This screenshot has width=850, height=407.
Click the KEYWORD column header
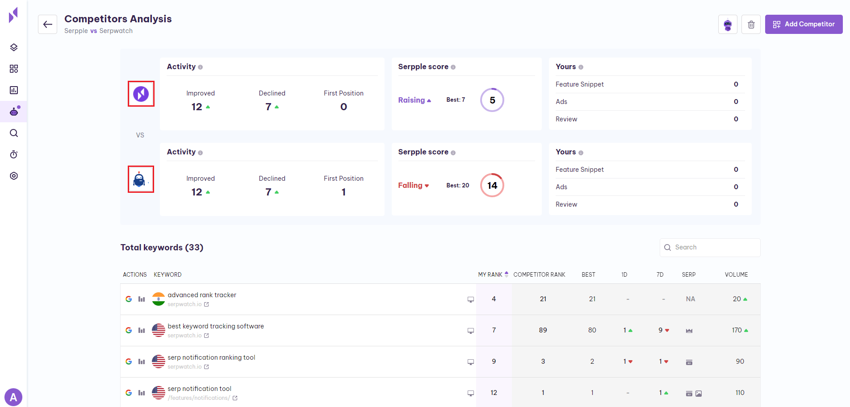(x=167, y=274)
